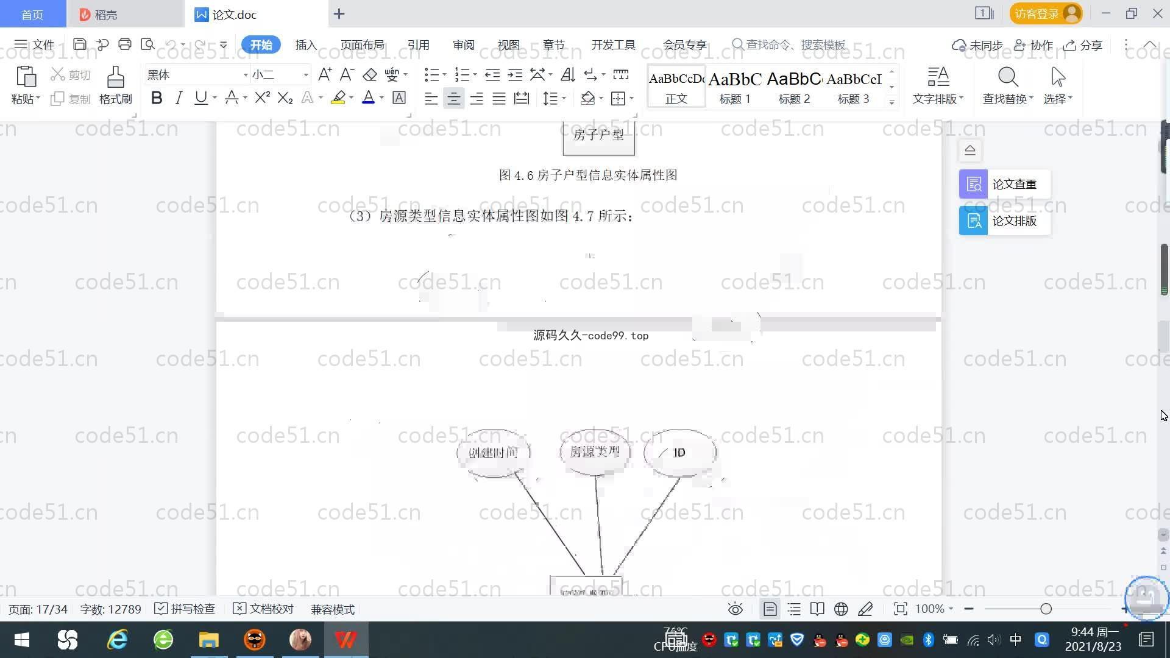Toggle justify alignment

[499, 98]
